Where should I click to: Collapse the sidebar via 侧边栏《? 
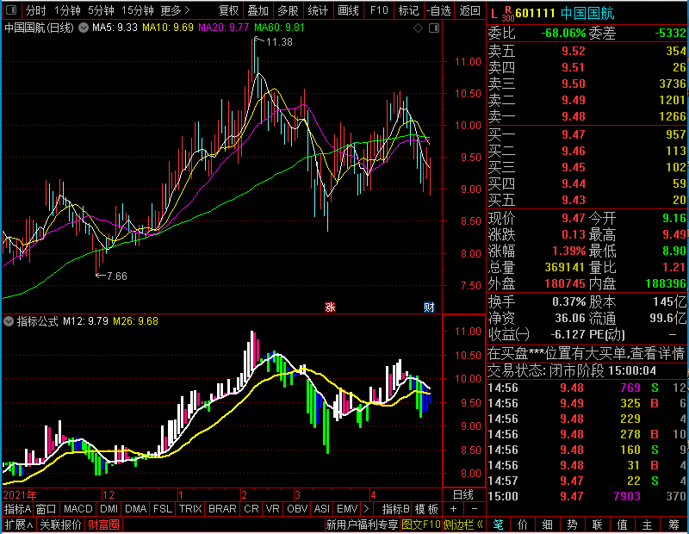[x=463, y=525]
